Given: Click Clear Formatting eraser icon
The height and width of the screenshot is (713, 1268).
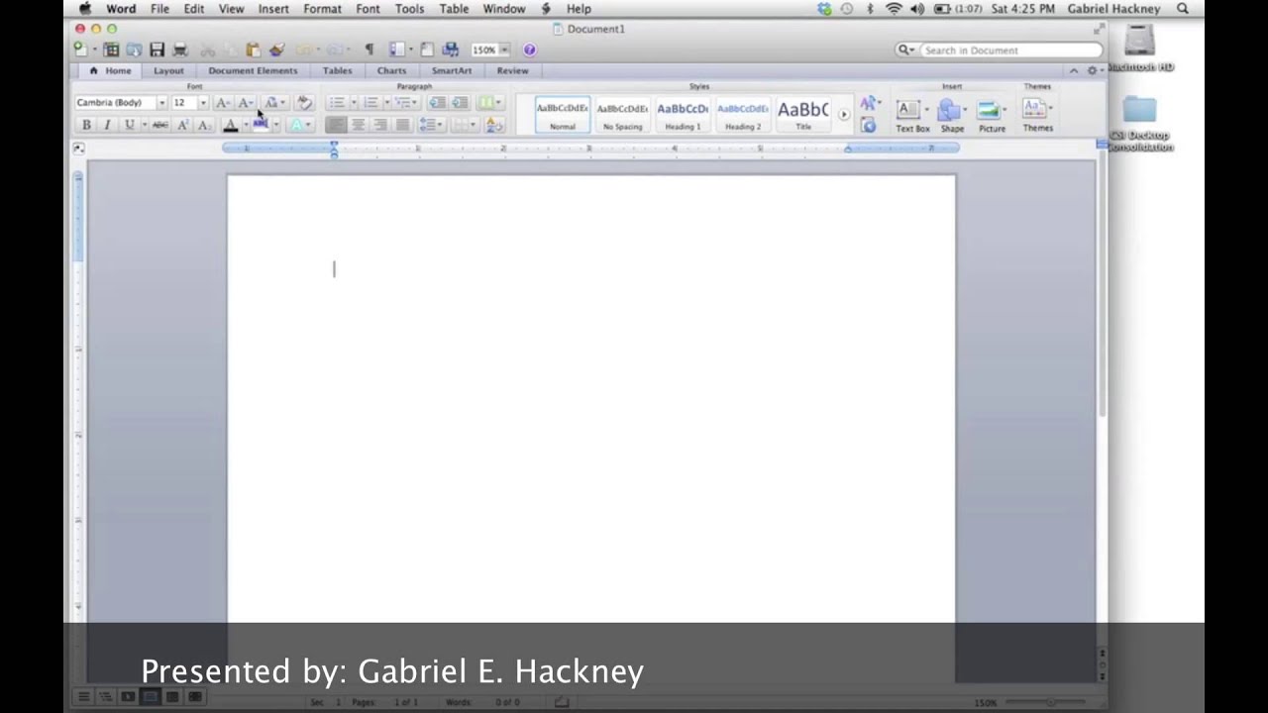Looking at the screenshot, I should 305,103.
